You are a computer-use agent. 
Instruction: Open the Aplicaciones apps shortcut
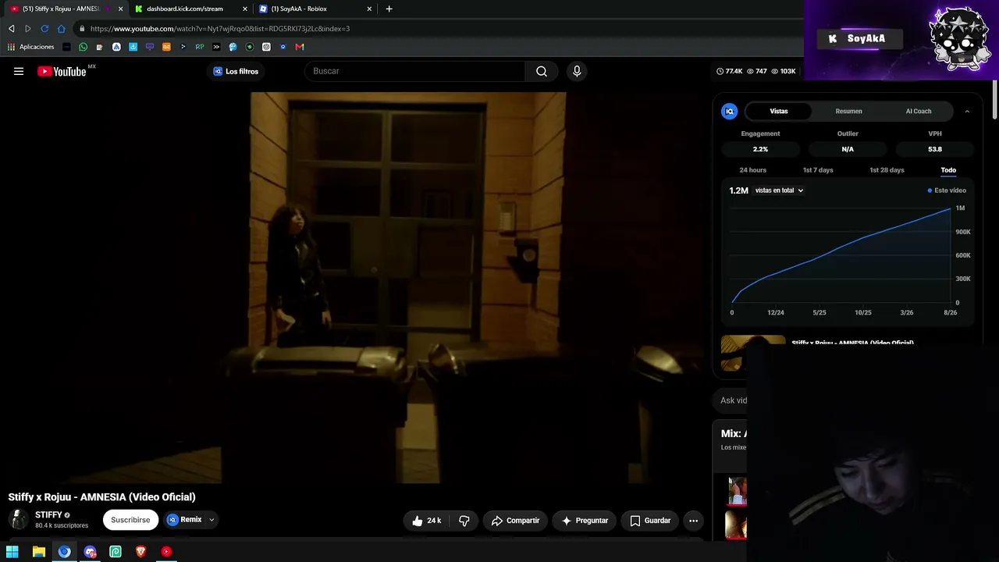click(x=31, y=47)
